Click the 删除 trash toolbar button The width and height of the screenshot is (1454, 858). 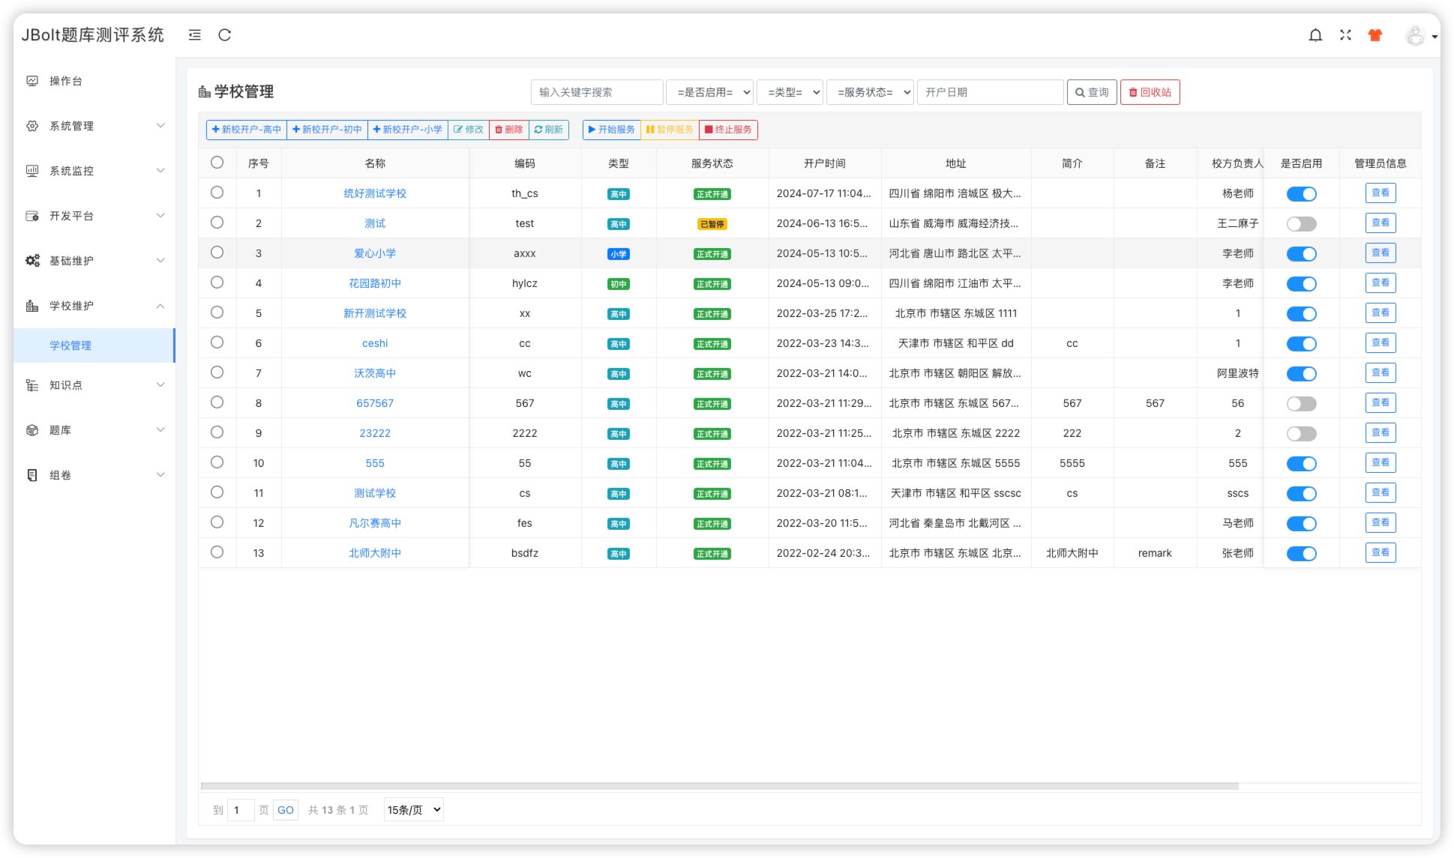tap(509, 130)
